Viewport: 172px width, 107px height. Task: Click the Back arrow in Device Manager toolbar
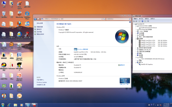pyautogui.click(x=134, y=21)
